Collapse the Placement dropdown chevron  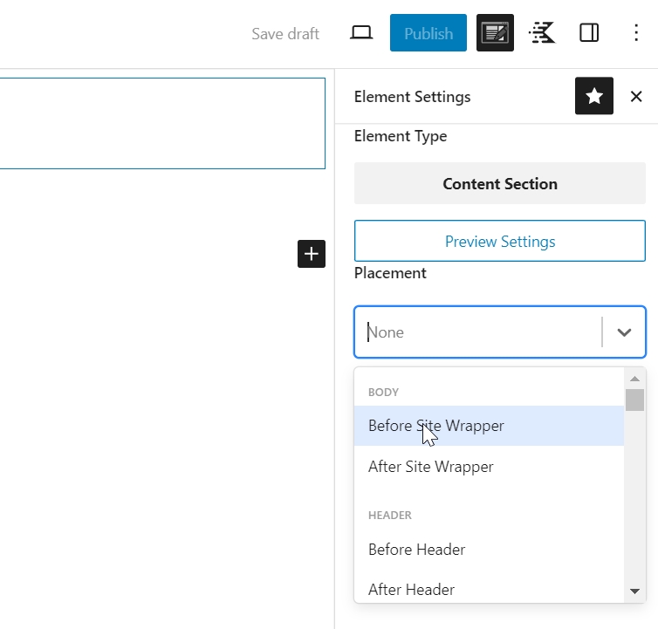[624, 332]
